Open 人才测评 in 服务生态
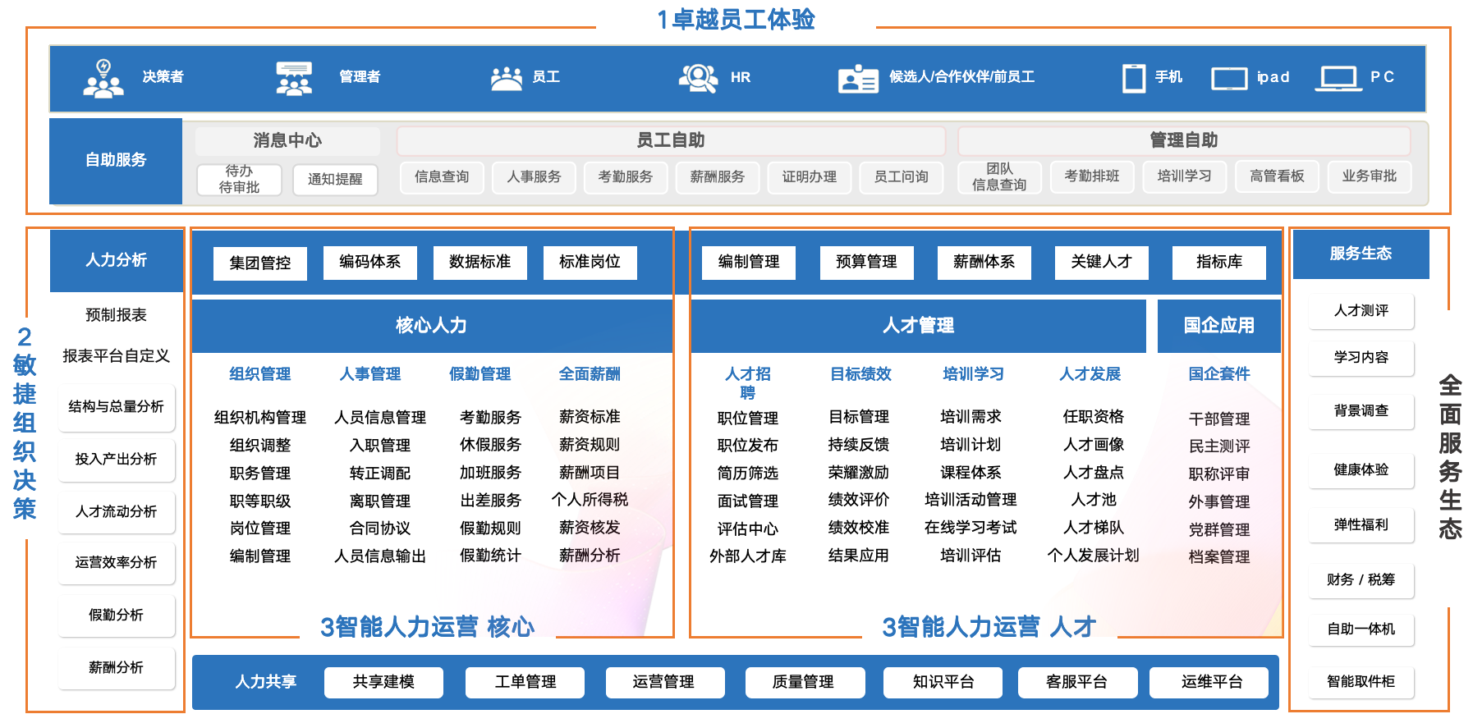1473x714 pixels. [1361, 311]
